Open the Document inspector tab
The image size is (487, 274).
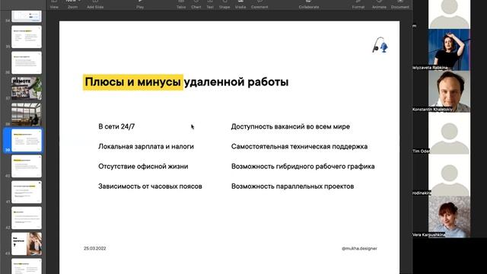click(400, 4)
